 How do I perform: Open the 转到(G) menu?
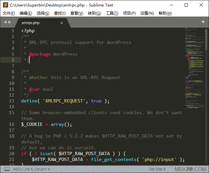94,13
